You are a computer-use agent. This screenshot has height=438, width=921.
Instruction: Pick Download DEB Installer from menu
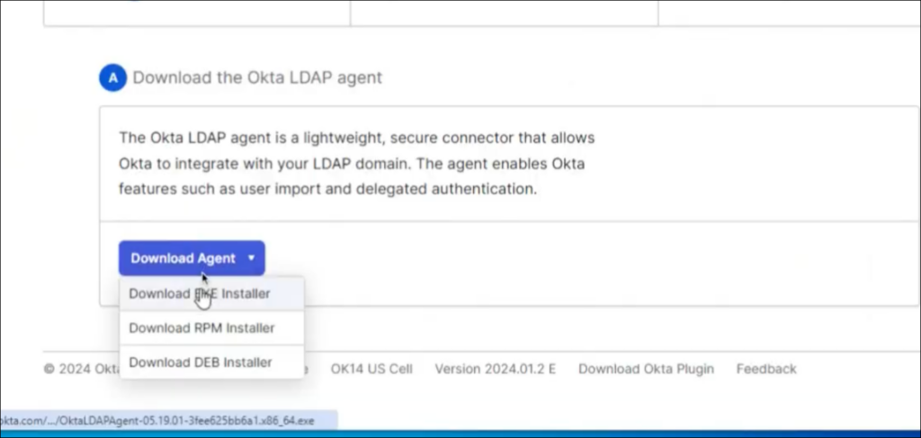(x=201, y=362)
